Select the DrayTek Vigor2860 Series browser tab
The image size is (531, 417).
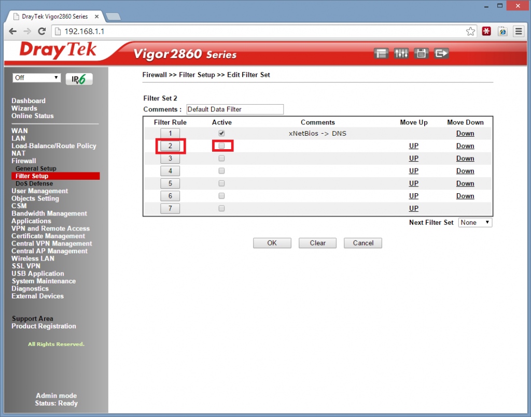tap(56, 16)
